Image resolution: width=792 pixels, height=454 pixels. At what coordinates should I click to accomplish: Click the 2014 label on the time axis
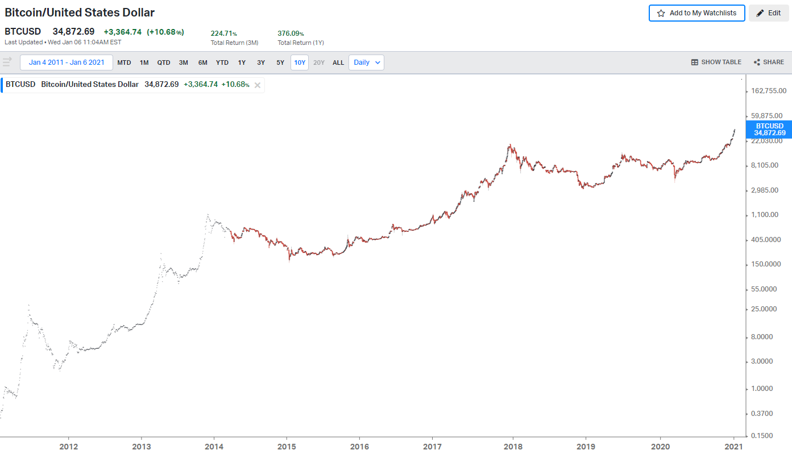point(214,445)
